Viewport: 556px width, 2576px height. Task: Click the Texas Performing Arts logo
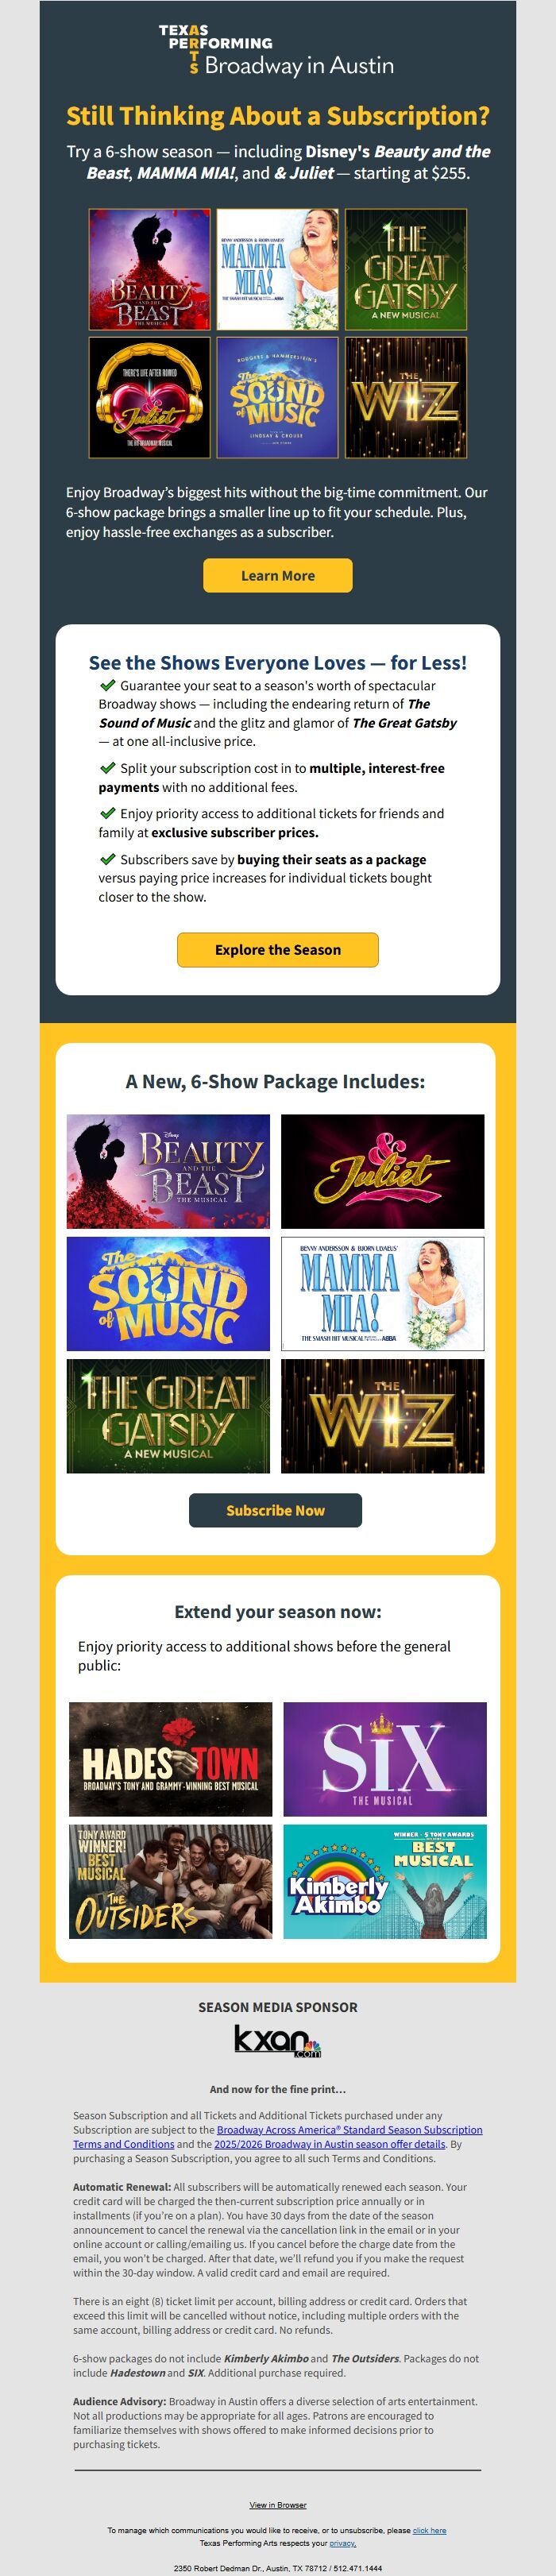[277, 50]
